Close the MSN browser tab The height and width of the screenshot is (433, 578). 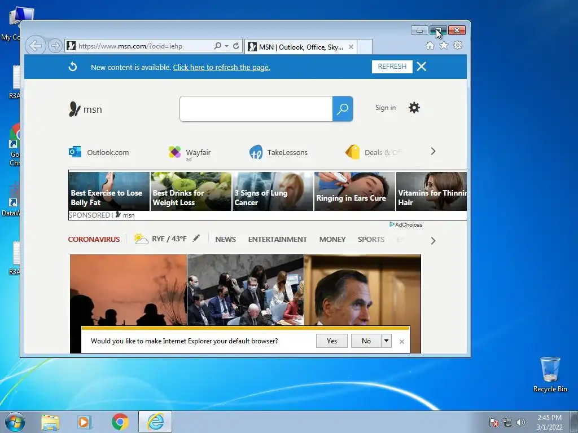[x=351, y=47]
